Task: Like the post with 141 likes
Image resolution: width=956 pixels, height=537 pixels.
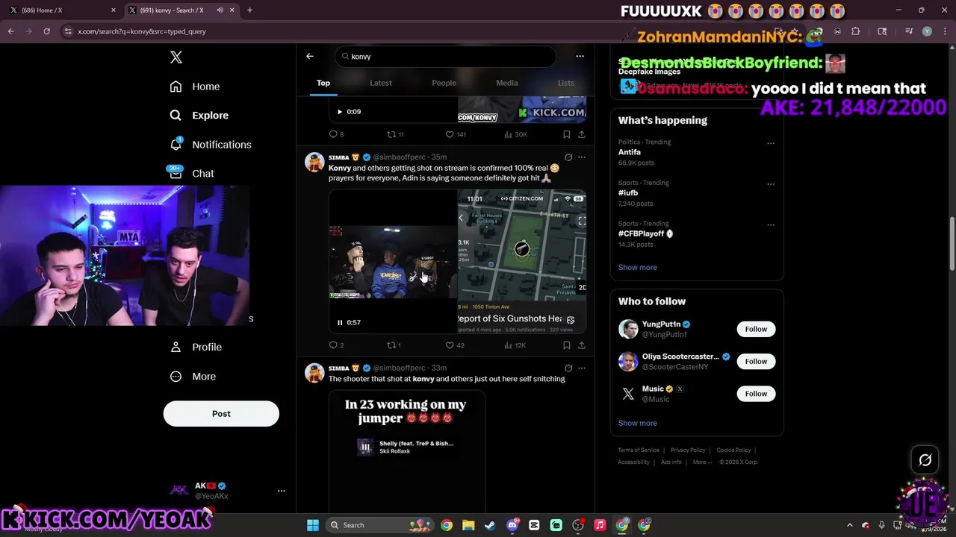Action: (456, 134)
